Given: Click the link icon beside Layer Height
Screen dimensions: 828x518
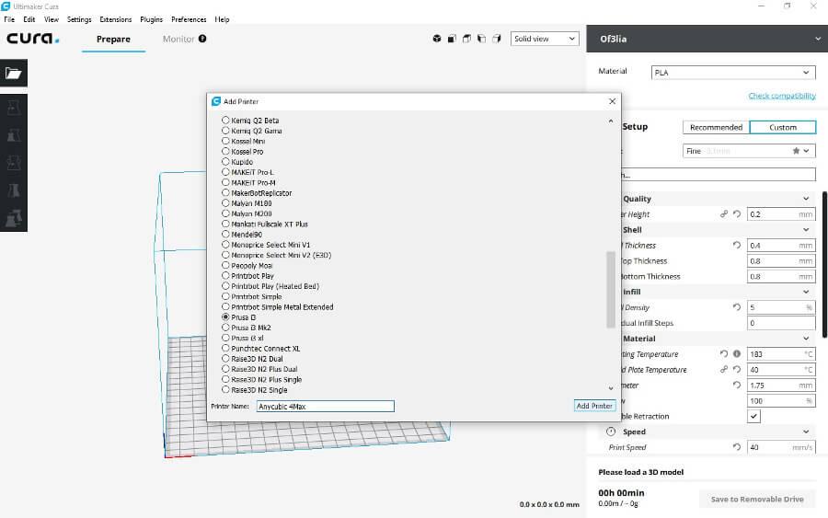Looking at the screenshot, I should [724, 214].
